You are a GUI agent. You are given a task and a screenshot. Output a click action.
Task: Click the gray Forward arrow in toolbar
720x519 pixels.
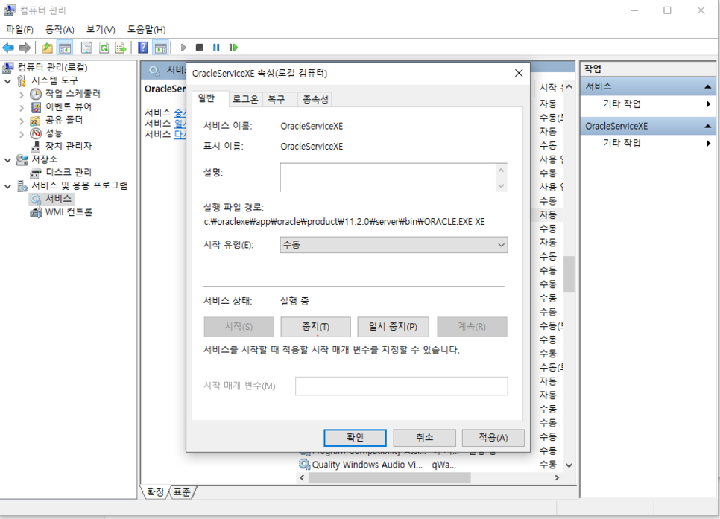pos(25,48)
